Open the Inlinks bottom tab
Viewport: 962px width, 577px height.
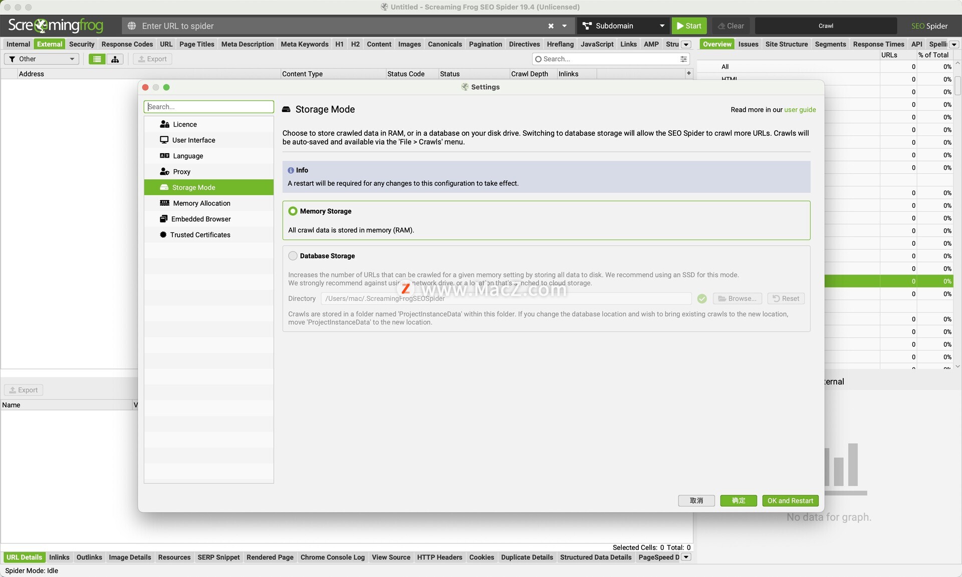pos(59,557)
